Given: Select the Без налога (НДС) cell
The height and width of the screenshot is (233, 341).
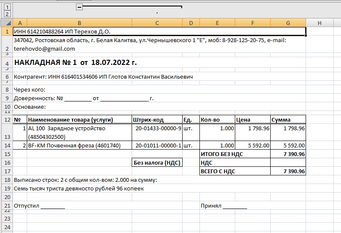Looking at the screenshot, I should pos(157,162).
